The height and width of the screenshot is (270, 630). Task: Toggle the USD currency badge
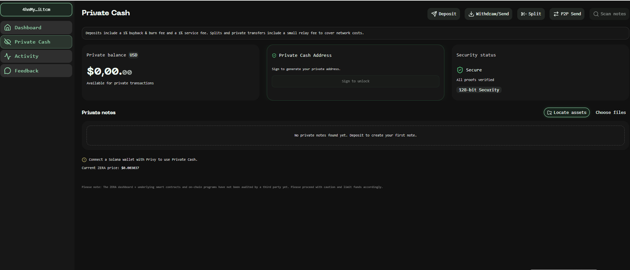click(x=133, y=55)
